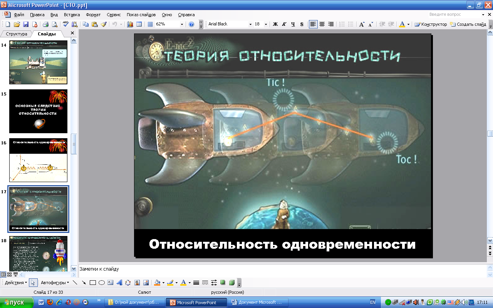Select the Arrow drawing tool
This screenshot has height=308, width=493.
(84, 283)
